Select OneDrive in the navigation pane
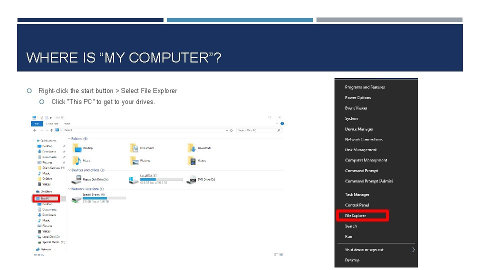The width and height of the screenshot is (480, 270). [44, 191]
